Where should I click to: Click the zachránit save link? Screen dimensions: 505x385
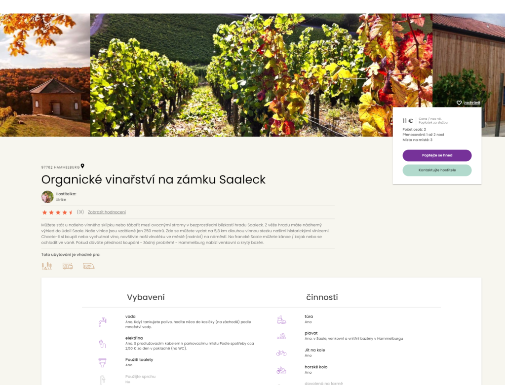coord(472,103)
